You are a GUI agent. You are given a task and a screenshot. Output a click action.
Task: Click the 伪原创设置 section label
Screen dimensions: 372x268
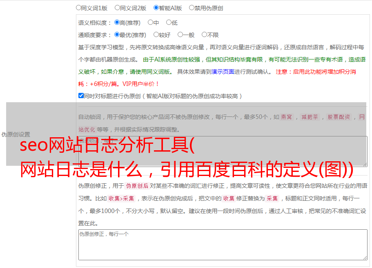16,134
